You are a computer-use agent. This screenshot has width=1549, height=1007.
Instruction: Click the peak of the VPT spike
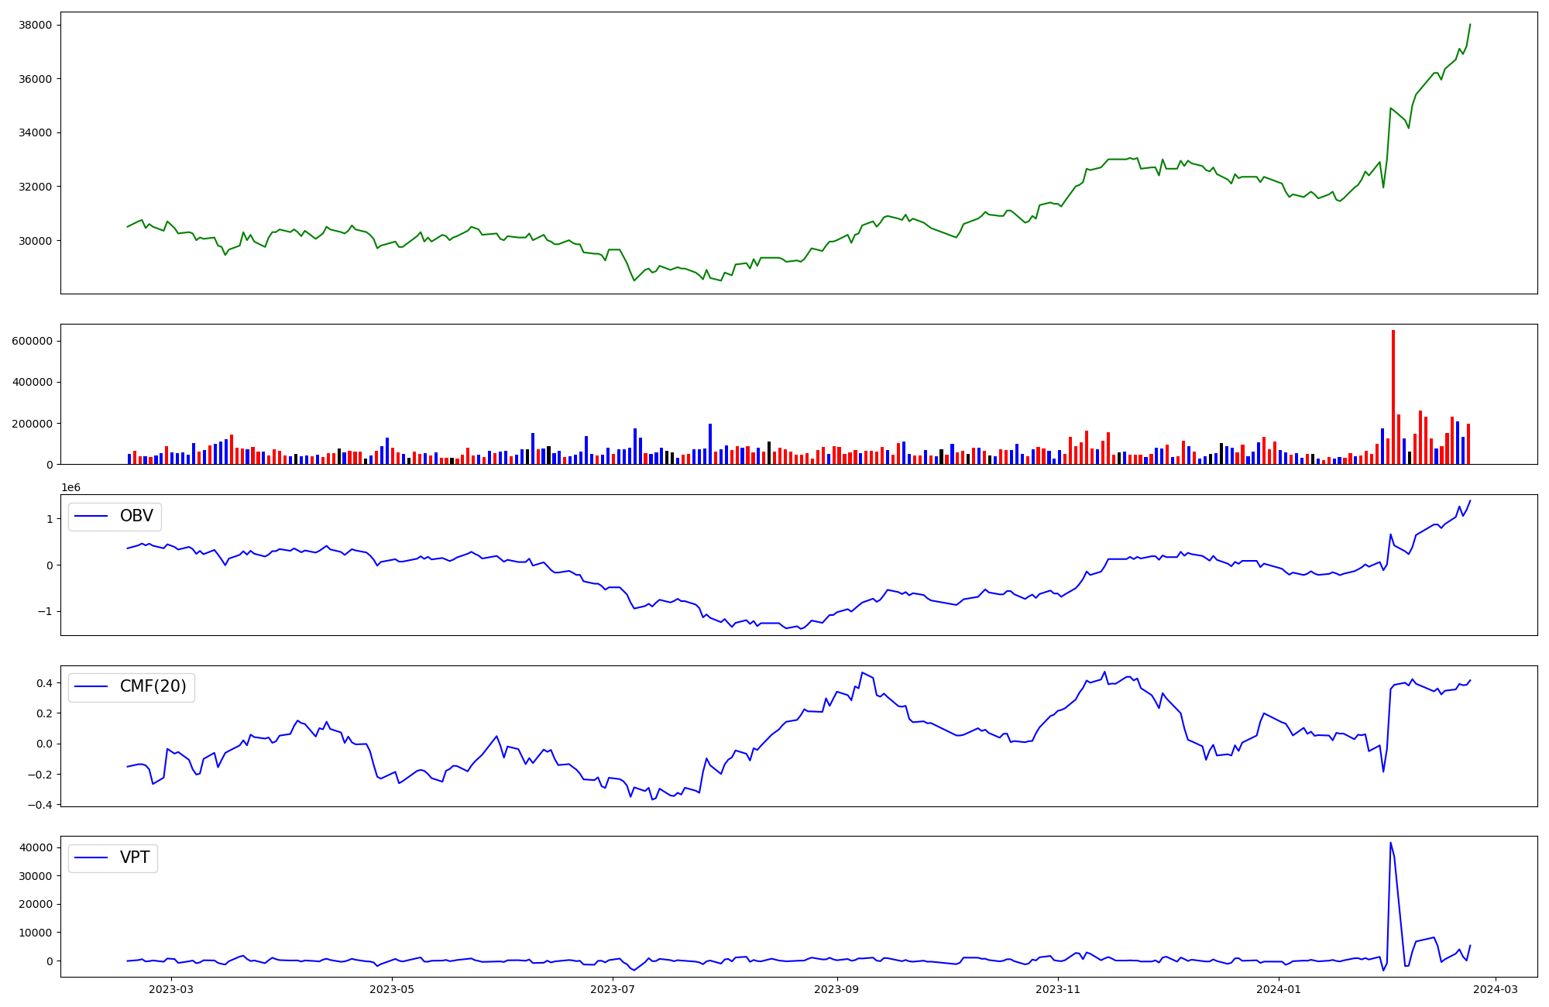(1390, 843)
